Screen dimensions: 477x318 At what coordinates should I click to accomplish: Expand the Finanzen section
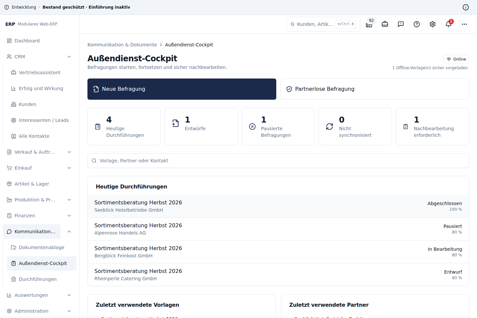coord(69,216)
